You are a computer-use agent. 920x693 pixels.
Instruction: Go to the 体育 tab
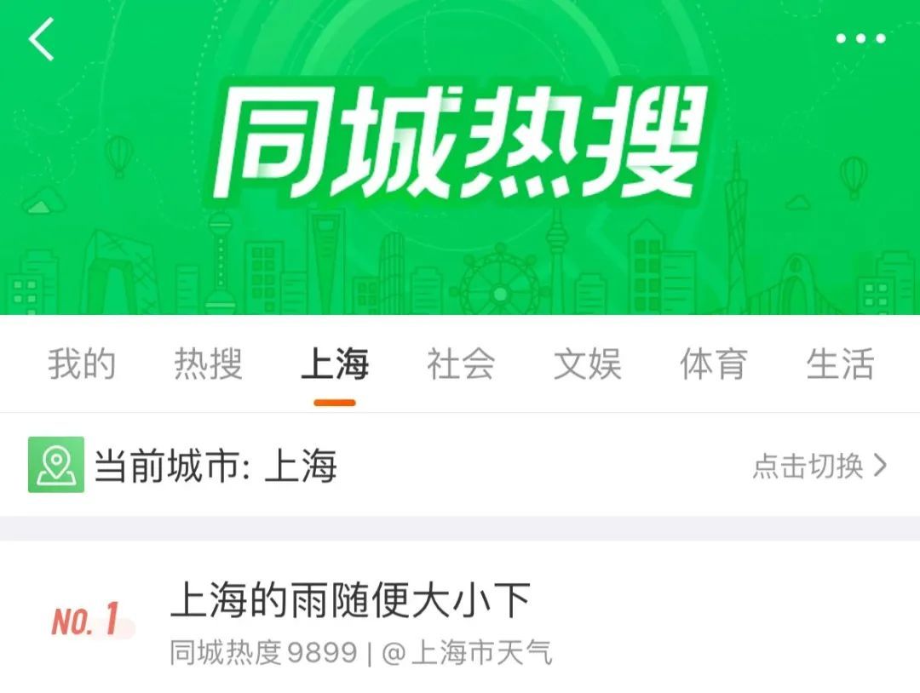714,364
